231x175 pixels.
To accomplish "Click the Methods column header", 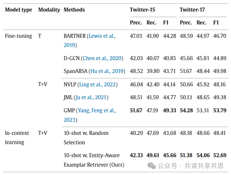I will [x=74, y=10].
